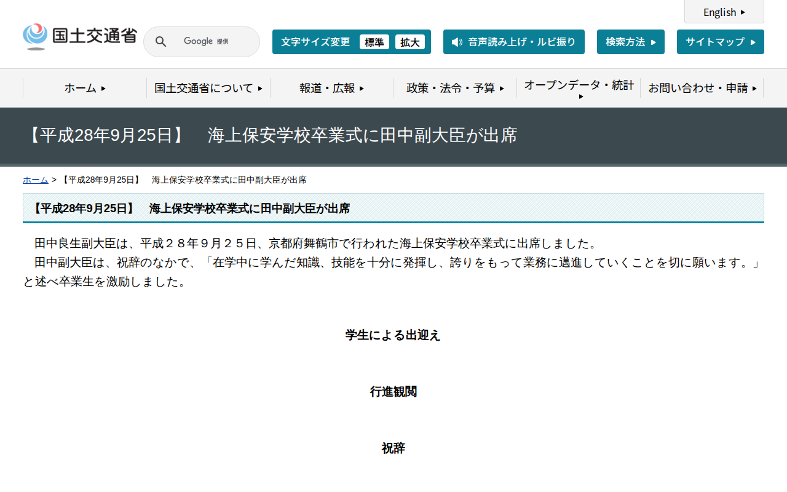
Task: Click inside the Google search input field
Action: 212,41
